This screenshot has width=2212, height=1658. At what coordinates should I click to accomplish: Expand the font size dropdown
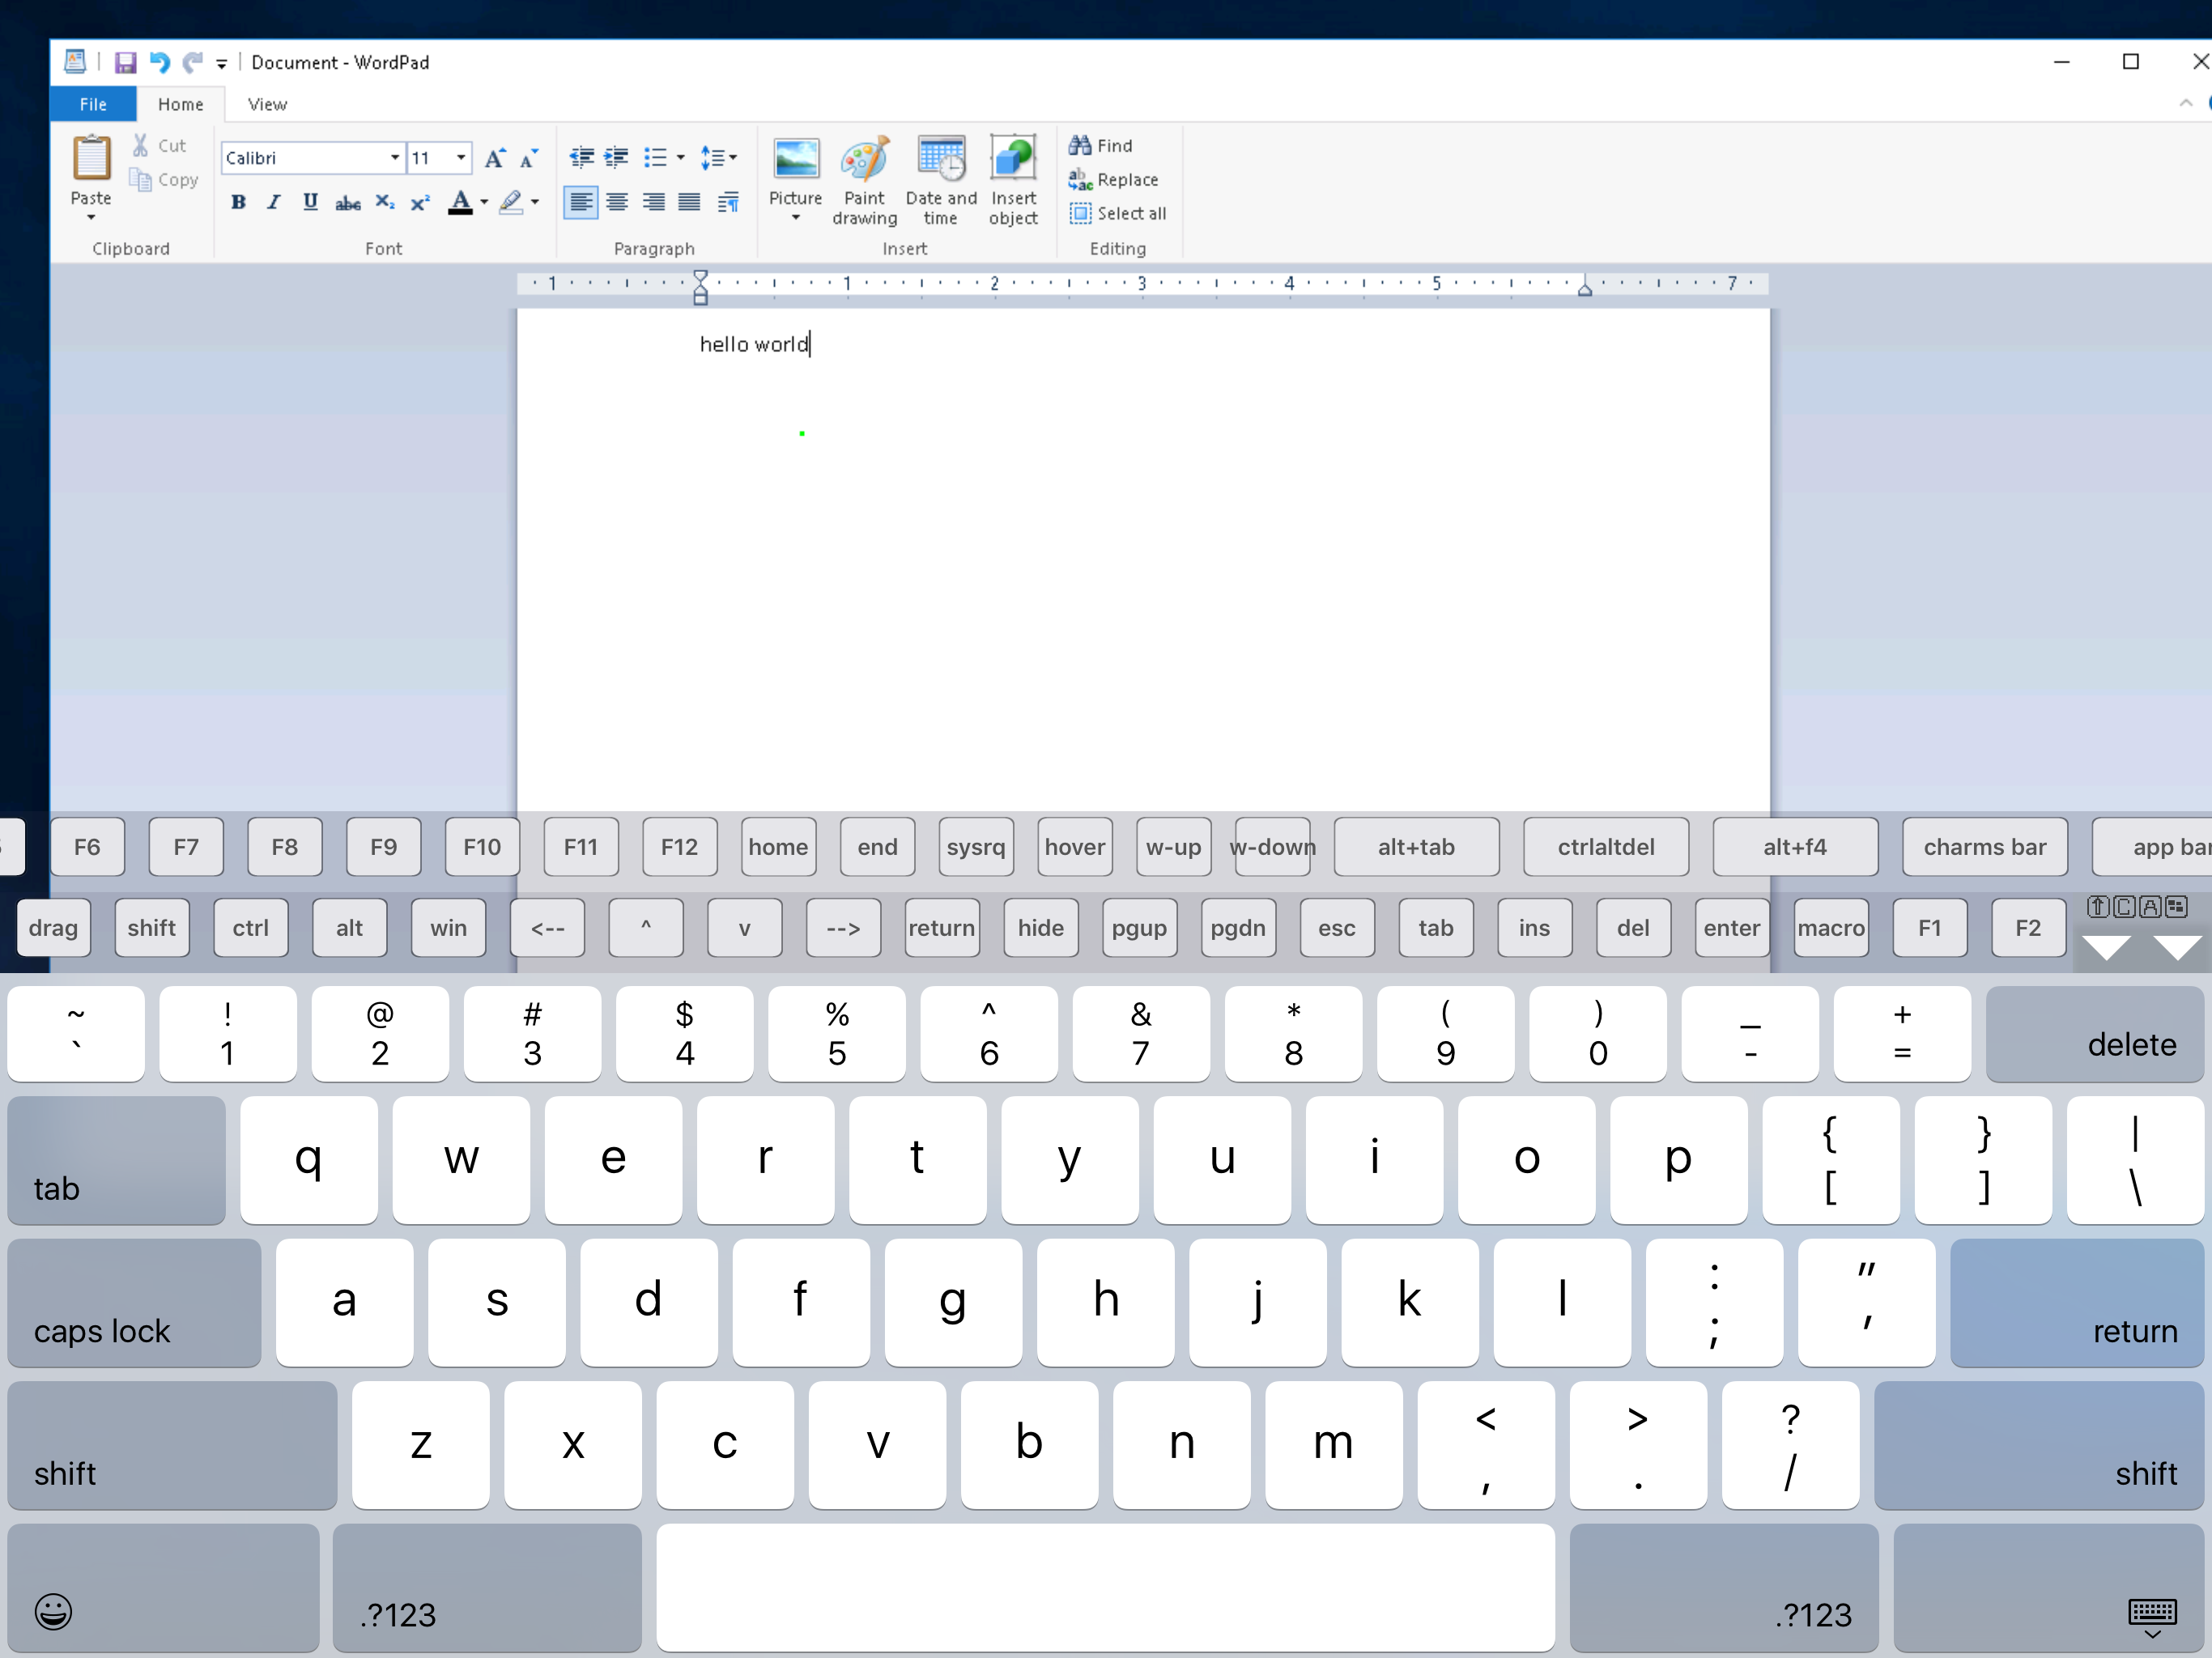coord(461,158)
